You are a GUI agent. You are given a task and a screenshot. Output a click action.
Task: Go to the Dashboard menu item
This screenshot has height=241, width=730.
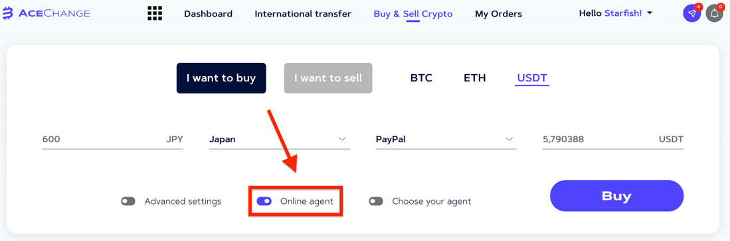click(x=208, y=14)
